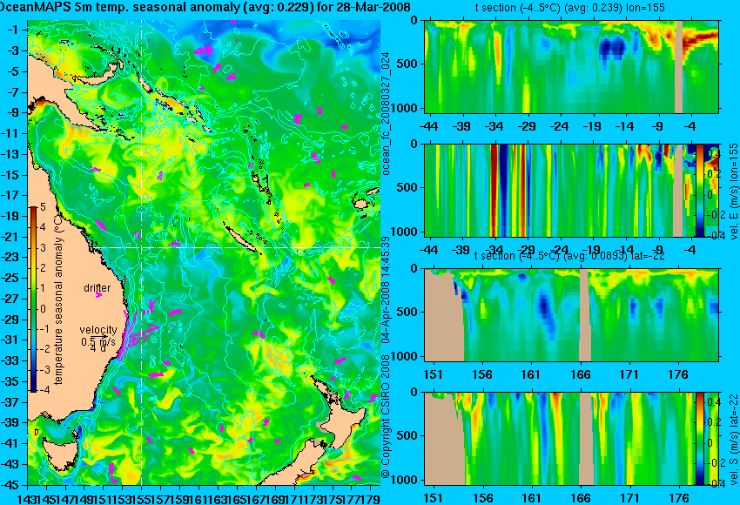Viewport: 740px width, 505px height.
Task: Click '-9' tick under lon=155 temperature section
Action: click(x=658, y=126)
